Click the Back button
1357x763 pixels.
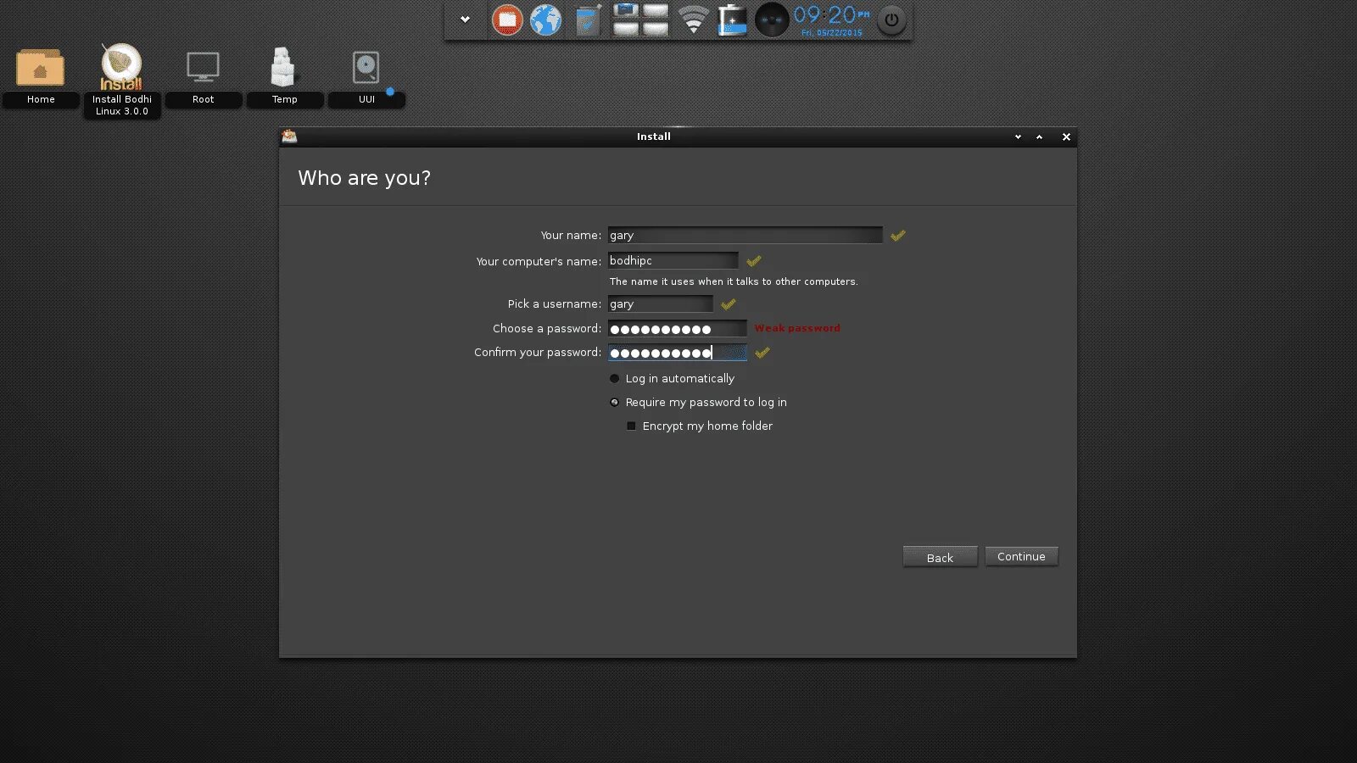[x=940, y=557]
